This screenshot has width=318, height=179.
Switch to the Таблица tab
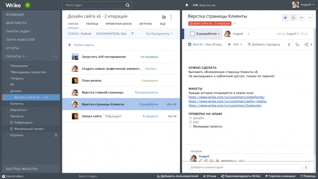(x=92, y=24)
